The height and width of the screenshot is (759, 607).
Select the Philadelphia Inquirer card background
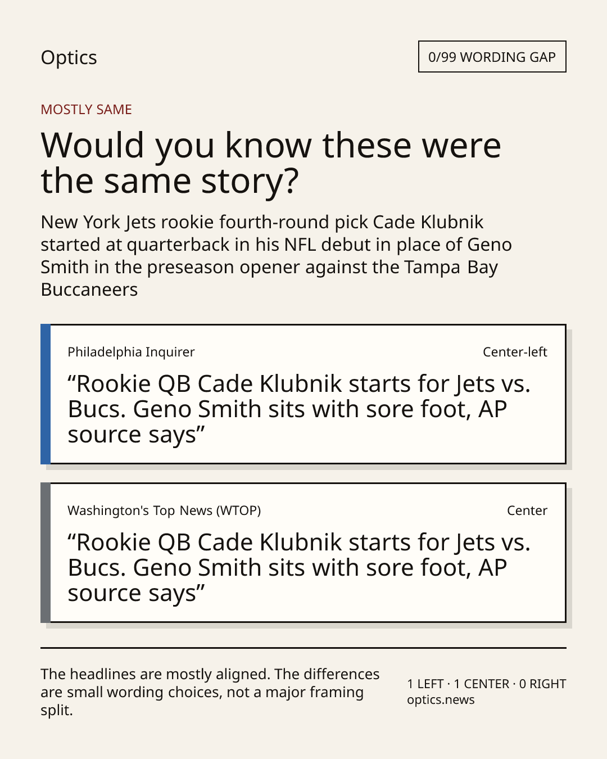coord(308,394)
